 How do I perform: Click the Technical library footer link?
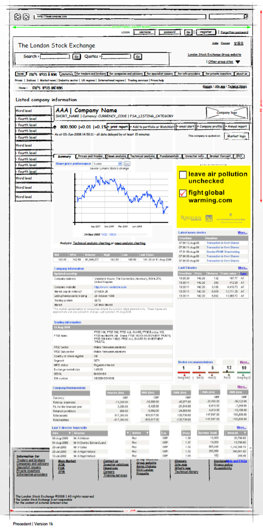187,471
